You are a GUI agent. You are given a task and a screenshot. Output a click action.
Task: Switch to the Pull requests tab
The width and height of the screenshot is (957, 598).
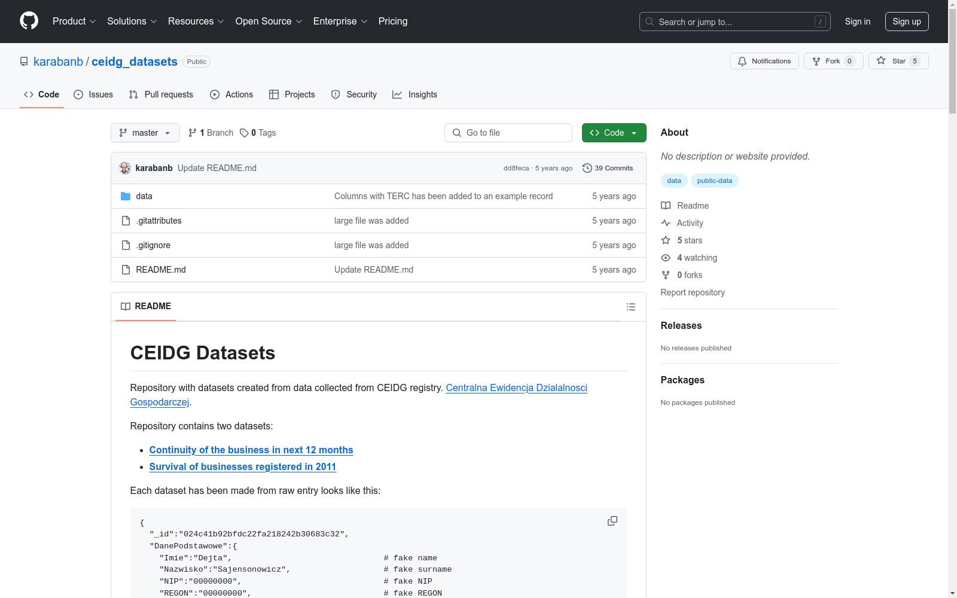(161, 94)
